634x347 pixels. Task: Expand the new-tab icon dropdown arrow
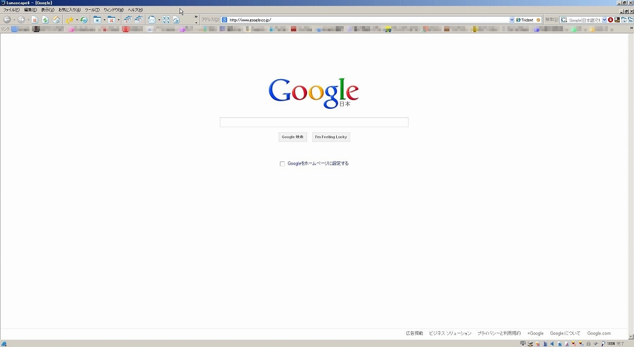[x=104, y=20]
